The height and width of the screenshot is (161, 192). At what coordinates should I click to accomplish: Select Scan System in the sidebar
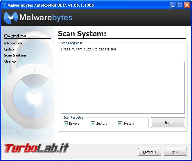click(15, 55)
